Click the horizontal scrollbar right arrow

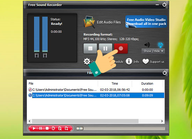click(x=162, y=121)
